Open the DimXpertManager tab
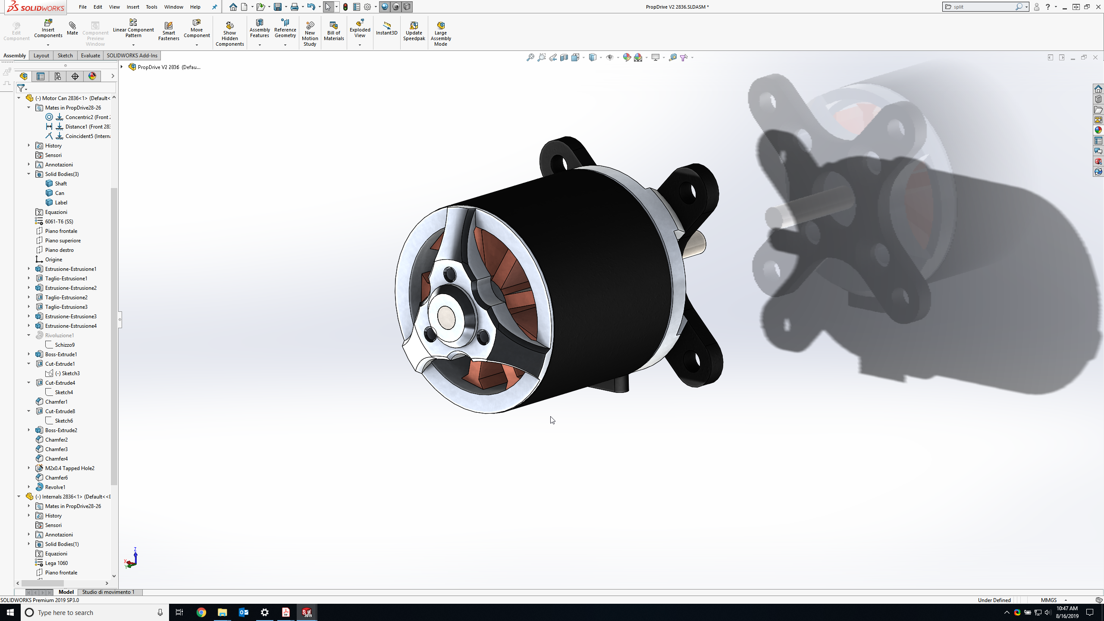1104x621 pixels. pos(75,76)
